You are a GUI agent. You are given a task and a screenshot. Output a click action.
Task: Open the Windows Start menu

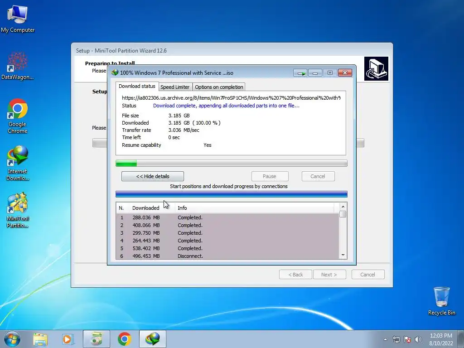[x=12, y=339]
